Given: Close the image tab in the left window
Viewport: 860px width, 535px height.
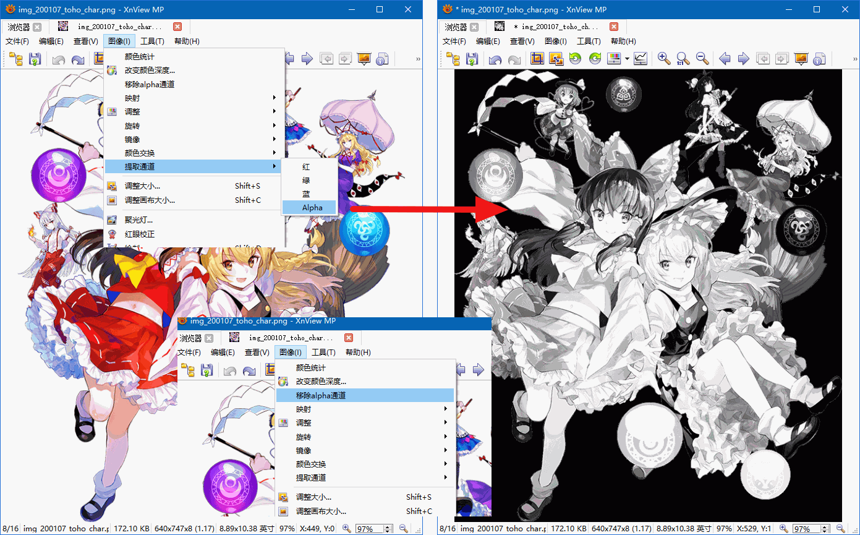Looking at the screenshot, I should [x=177, y=27].
